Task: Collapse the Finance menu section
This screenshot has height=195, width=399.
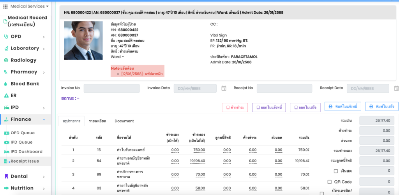Action: [x=44, y=119]
